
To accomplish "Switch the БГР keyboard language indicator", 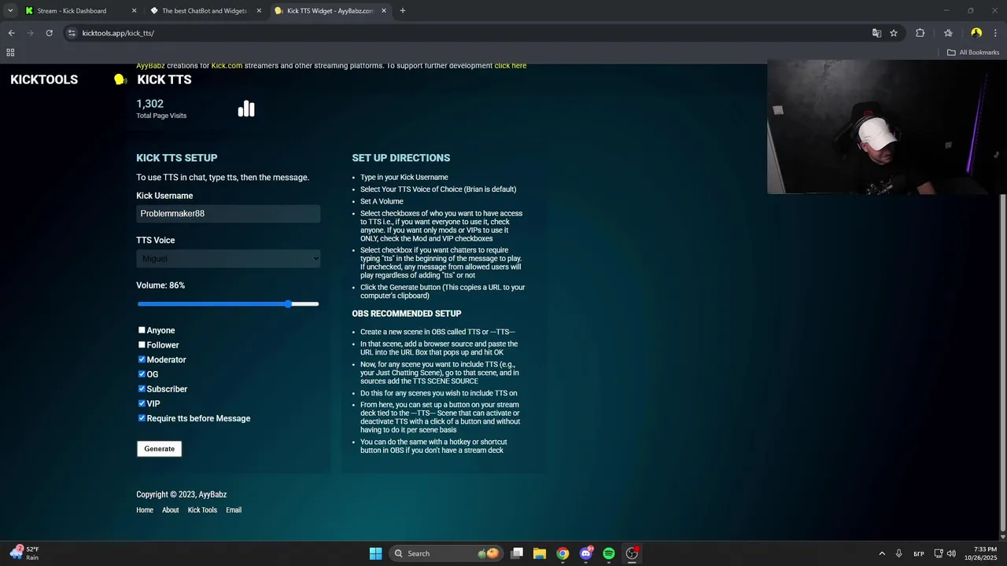I will click(x=919, y=553).
